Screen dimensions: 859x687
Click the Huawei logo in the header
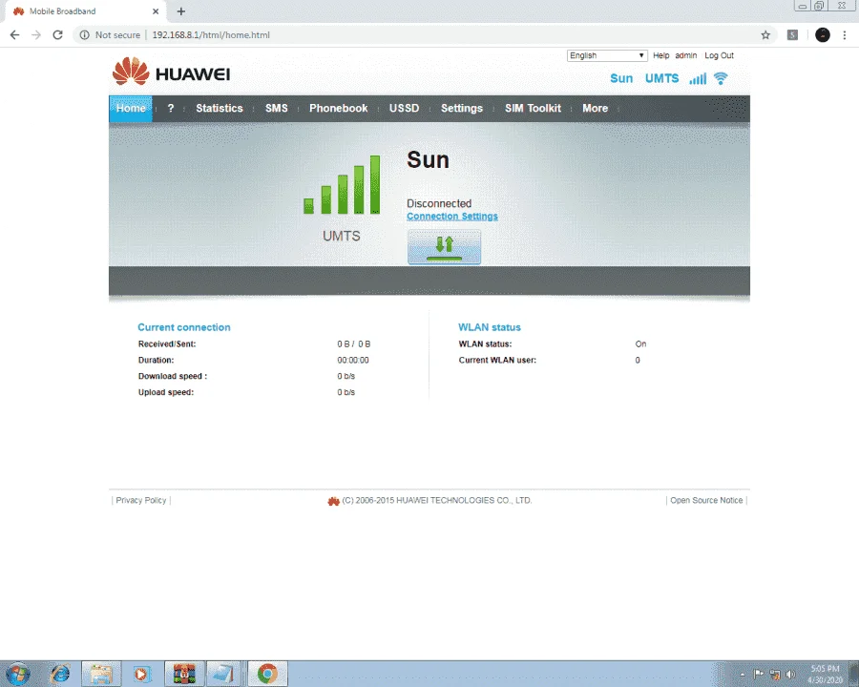pos(171,72)
